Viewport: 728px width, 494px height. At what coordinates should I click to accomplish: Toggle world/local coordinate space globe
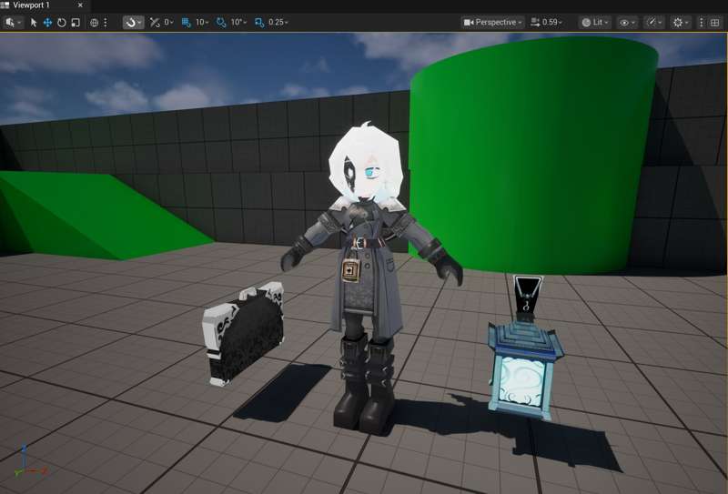(94, 22)
